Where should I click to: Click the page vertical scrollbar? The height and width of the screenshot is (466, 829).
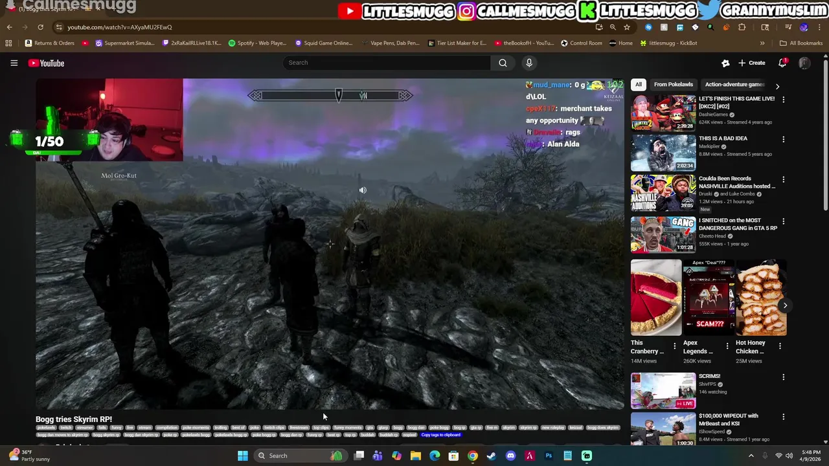click(825, 135)
